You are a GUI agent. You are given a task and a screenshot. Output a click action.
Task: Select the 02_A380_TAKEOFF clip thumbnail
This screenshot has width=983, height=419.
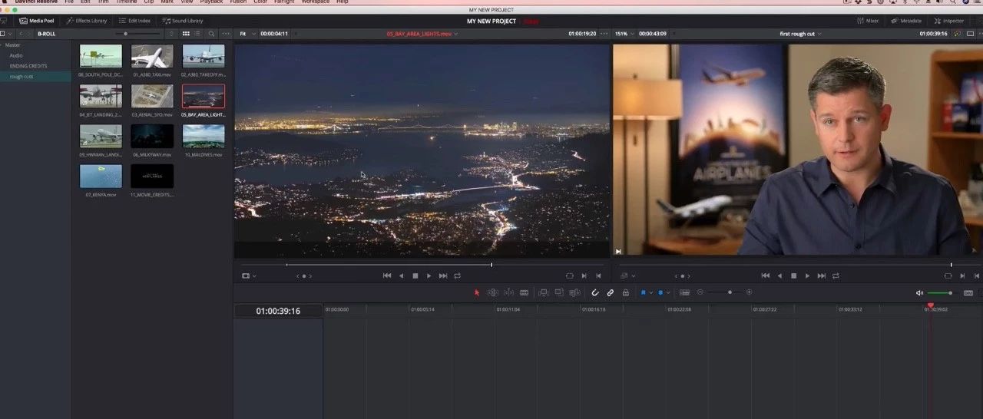[204, 56]
